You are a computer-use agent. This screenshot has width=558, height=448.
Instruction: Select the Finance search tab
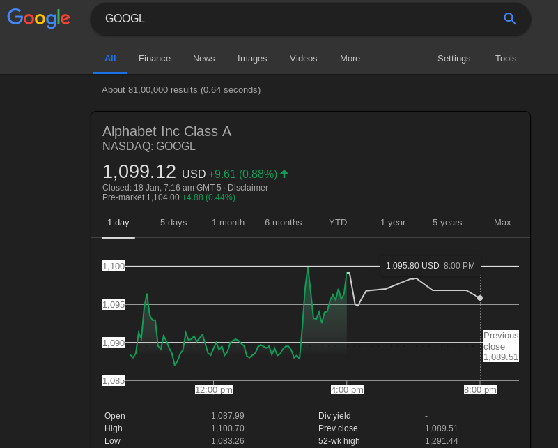coord(154,59)
